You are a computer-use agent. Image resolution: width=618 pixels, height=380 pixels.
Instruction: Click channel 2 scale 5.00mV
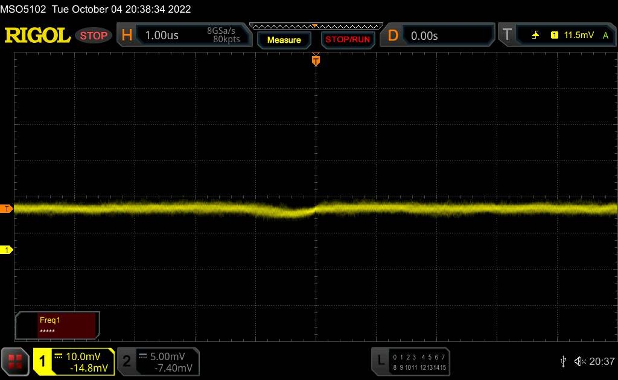pos(168,356)
